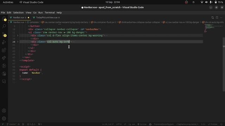Click the 'navbarNav' id value on line 10
225x126 pixels.
coord(92,29)
